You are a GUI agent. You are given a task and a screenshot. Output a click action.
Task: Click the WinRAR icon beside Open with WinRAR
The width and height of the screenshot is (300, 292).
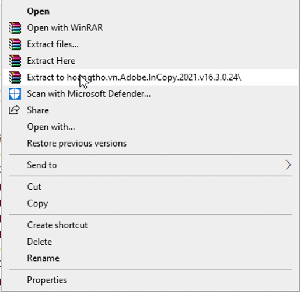tap(15, 27)
